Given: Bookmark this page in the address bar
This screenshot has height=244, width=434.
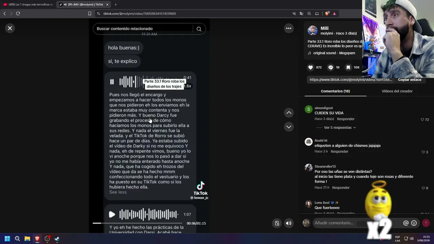Looking at the screenshot, I should (90, 14).
